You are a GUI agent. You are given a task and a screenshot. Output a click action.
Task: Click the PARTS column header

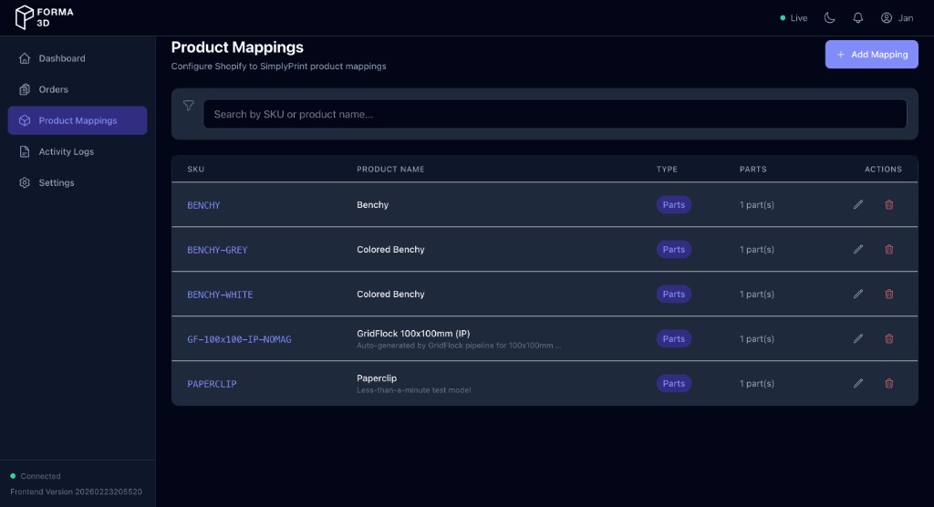click(x=752, y=170)
